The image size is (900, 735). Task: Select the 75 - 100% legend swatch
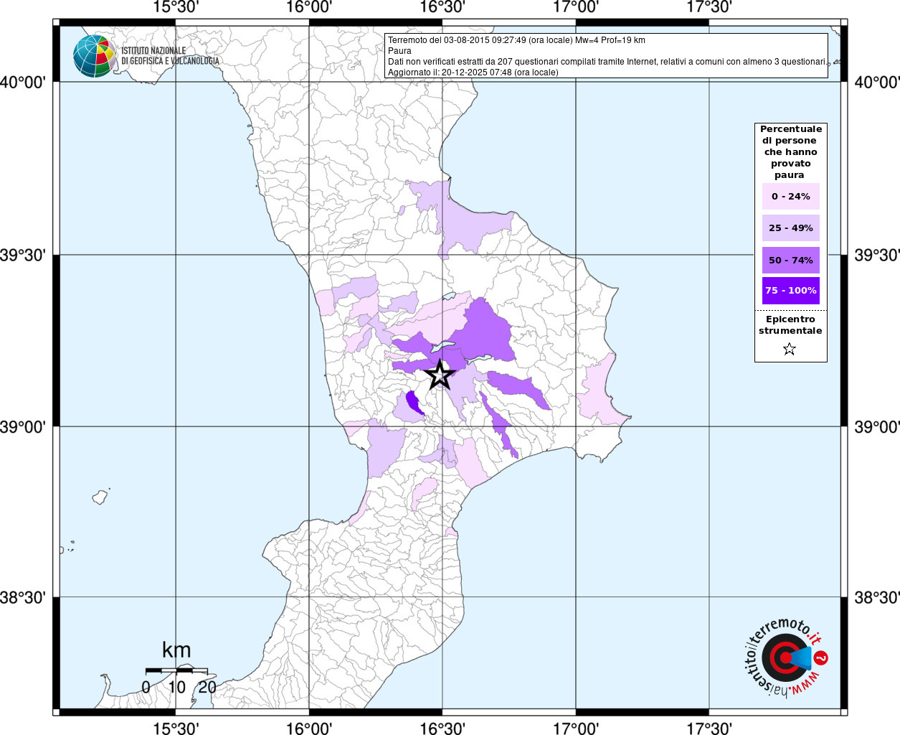790,291
